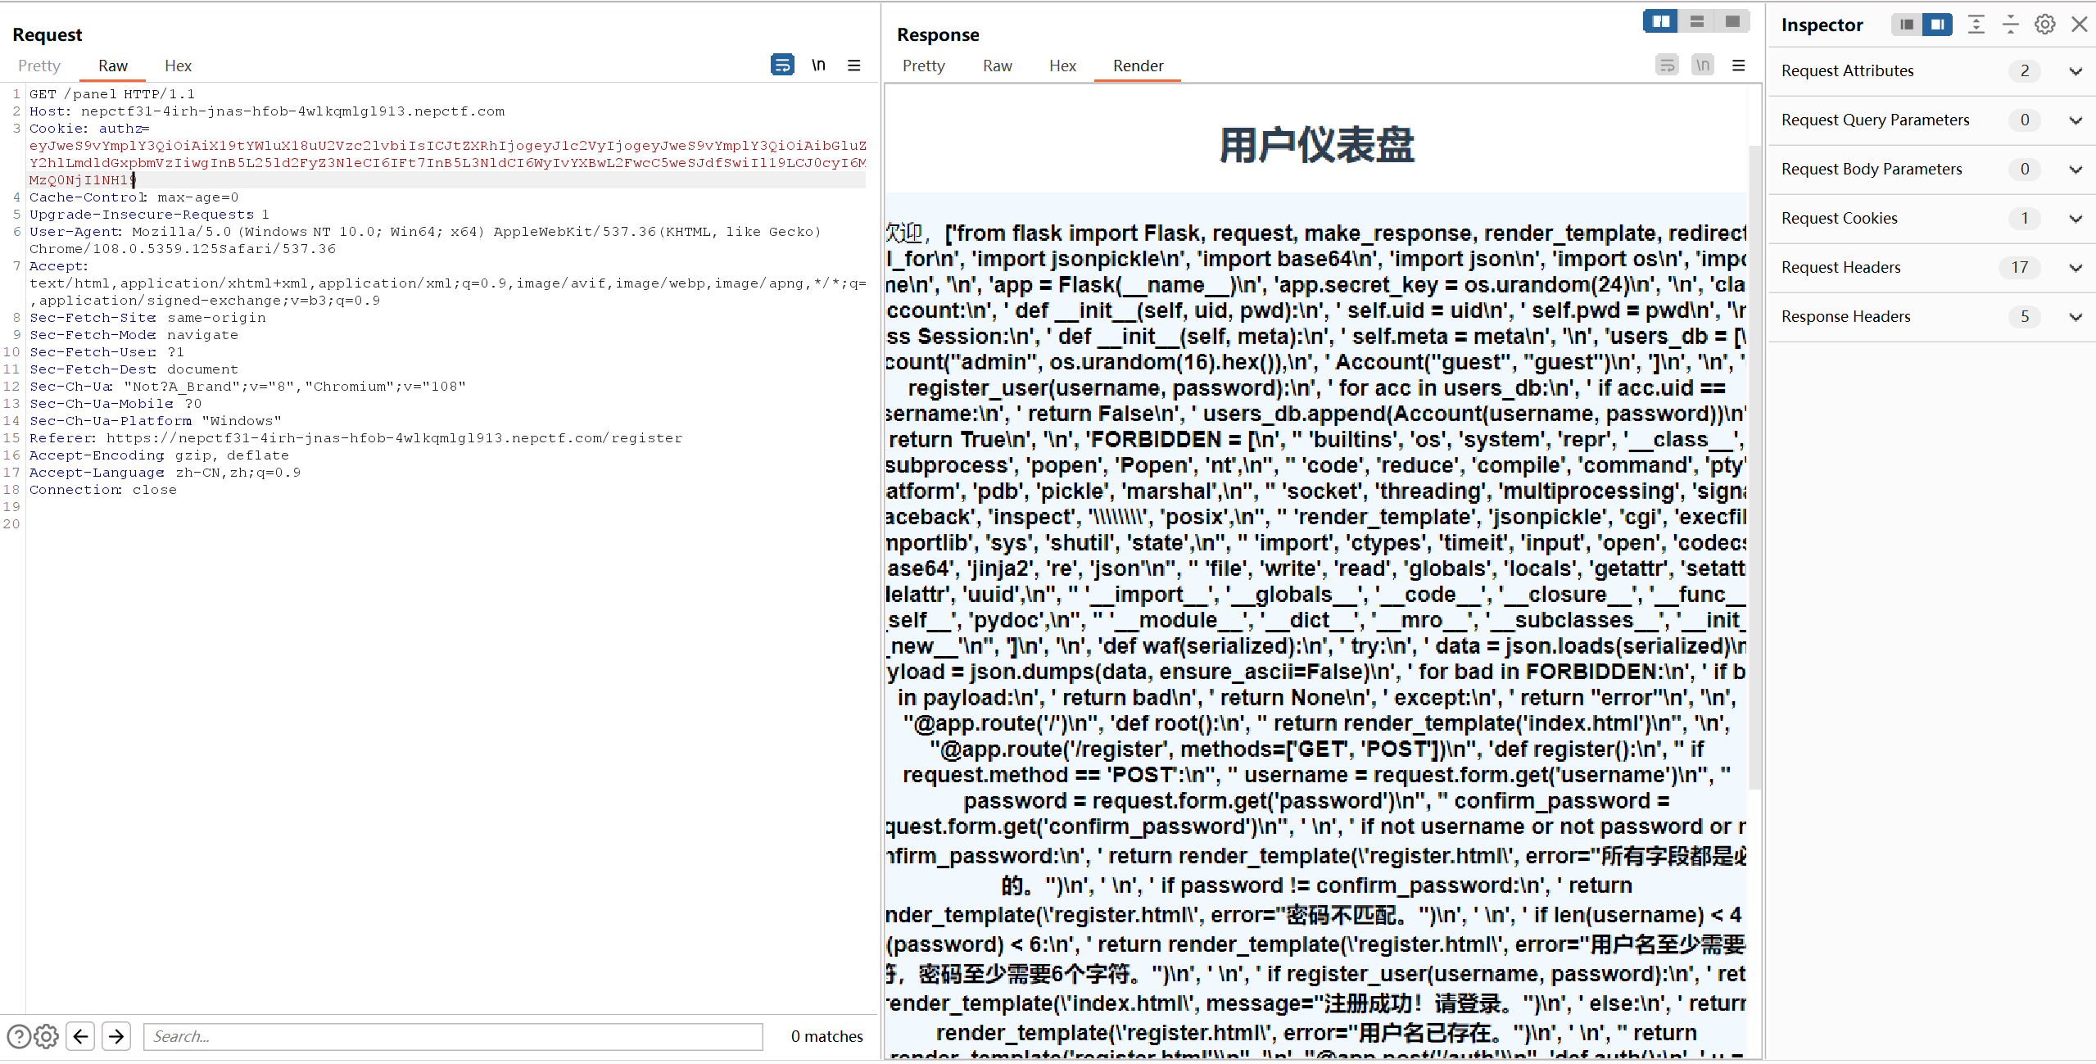2096x1064 pixels.
Task: Toggle word wrap in Response panel
Action: [x=1667, y=65]
